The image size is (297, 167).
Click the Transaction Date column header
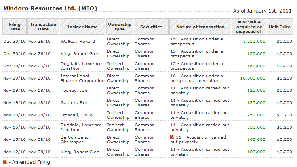click(x=43, y=27)
